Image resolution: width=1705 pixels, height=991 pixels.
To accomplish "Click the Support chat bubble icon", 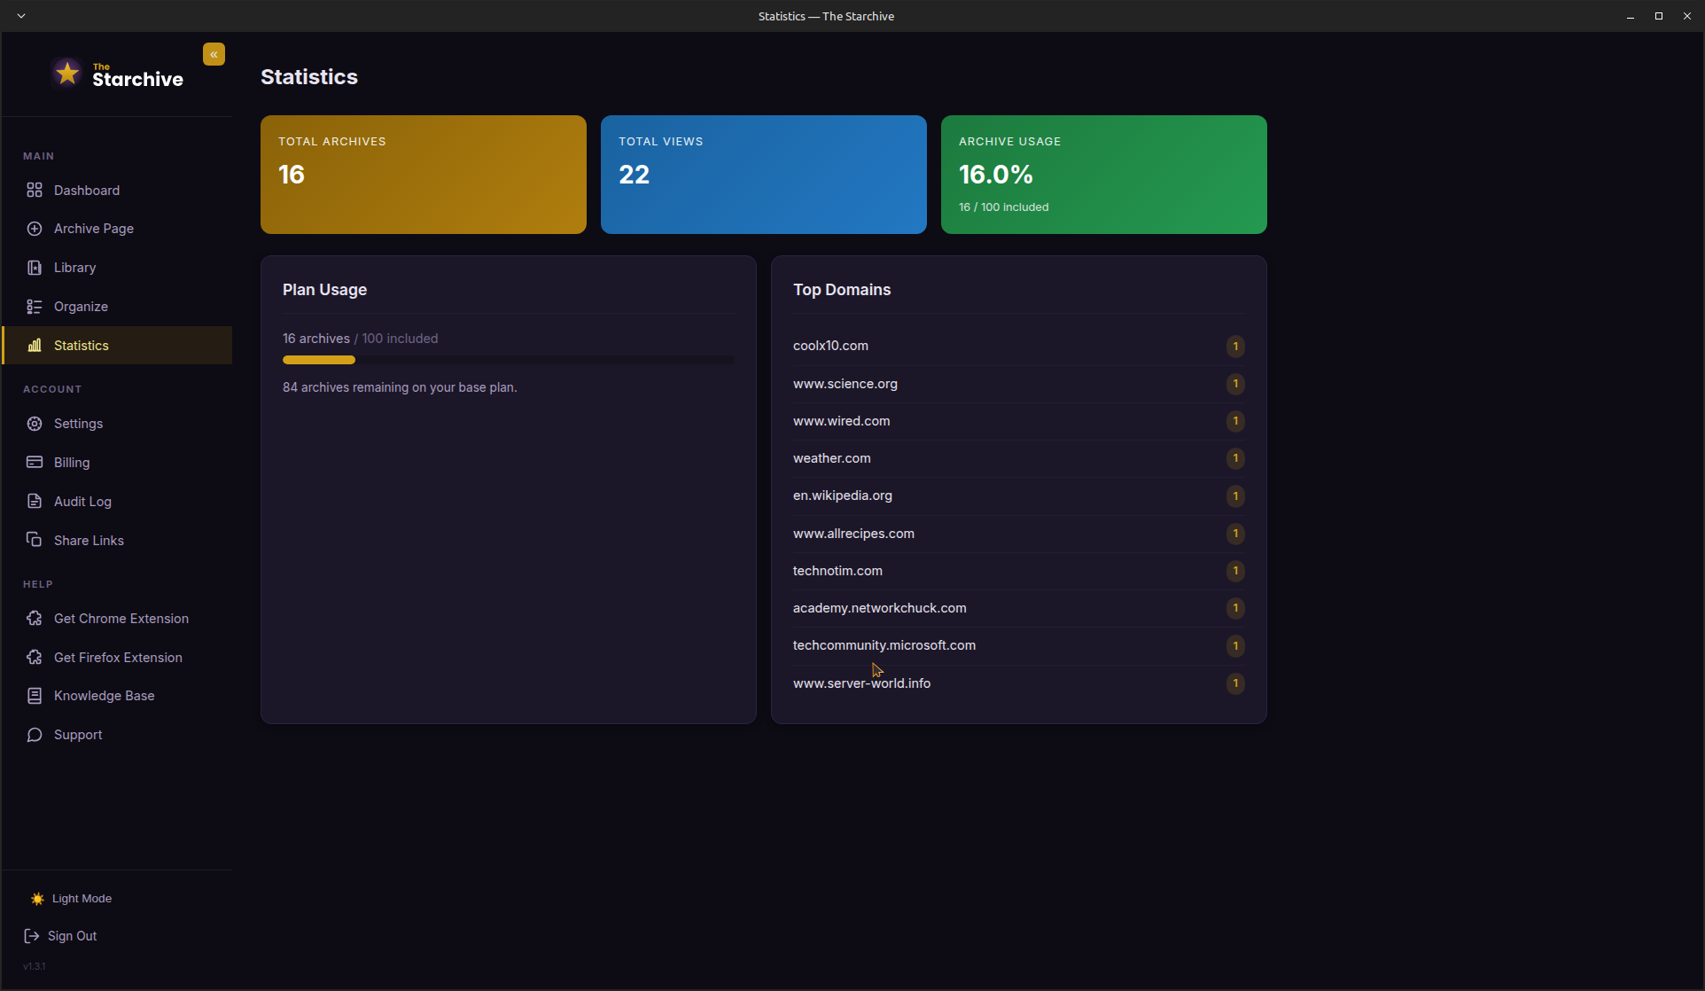I will coord(35,735).
